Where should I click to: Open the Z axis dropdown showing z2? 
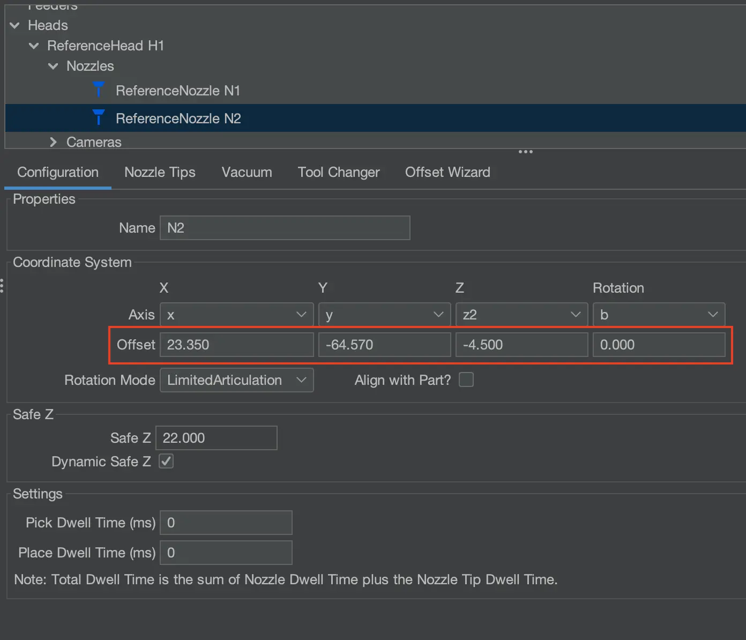point(521,315)
